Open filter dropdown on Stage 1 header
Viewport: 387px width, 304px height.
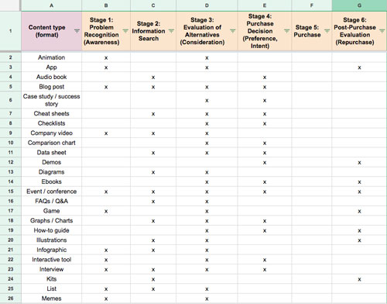tap(125, 31)
